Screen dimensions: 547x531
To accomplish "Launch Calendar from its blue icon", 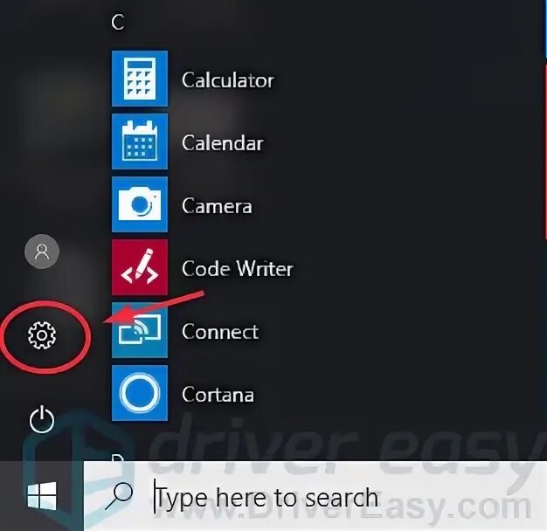I will click(x=140, y=141).
